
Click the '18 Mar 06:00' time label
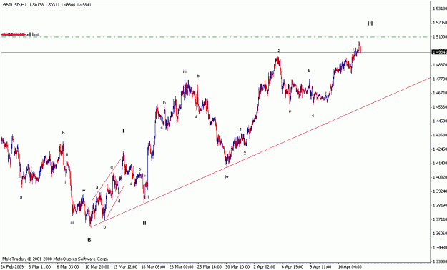pos(153,267)
